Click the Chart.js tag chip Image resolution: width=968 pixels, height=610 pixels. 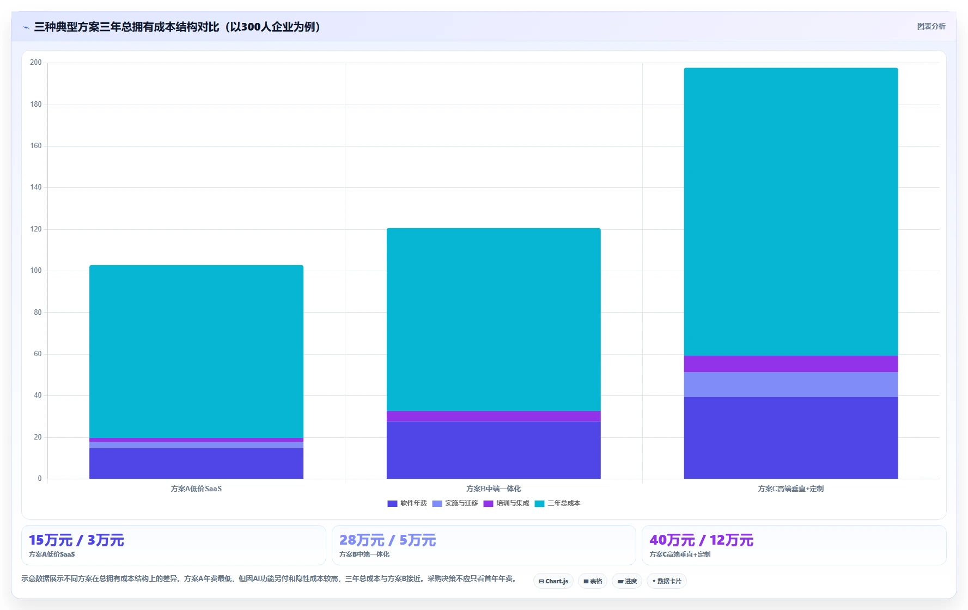[553, 581]
